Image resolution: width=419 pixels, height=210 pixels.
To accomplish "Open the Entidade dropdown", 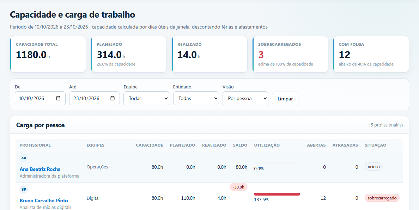I will 196,98.
